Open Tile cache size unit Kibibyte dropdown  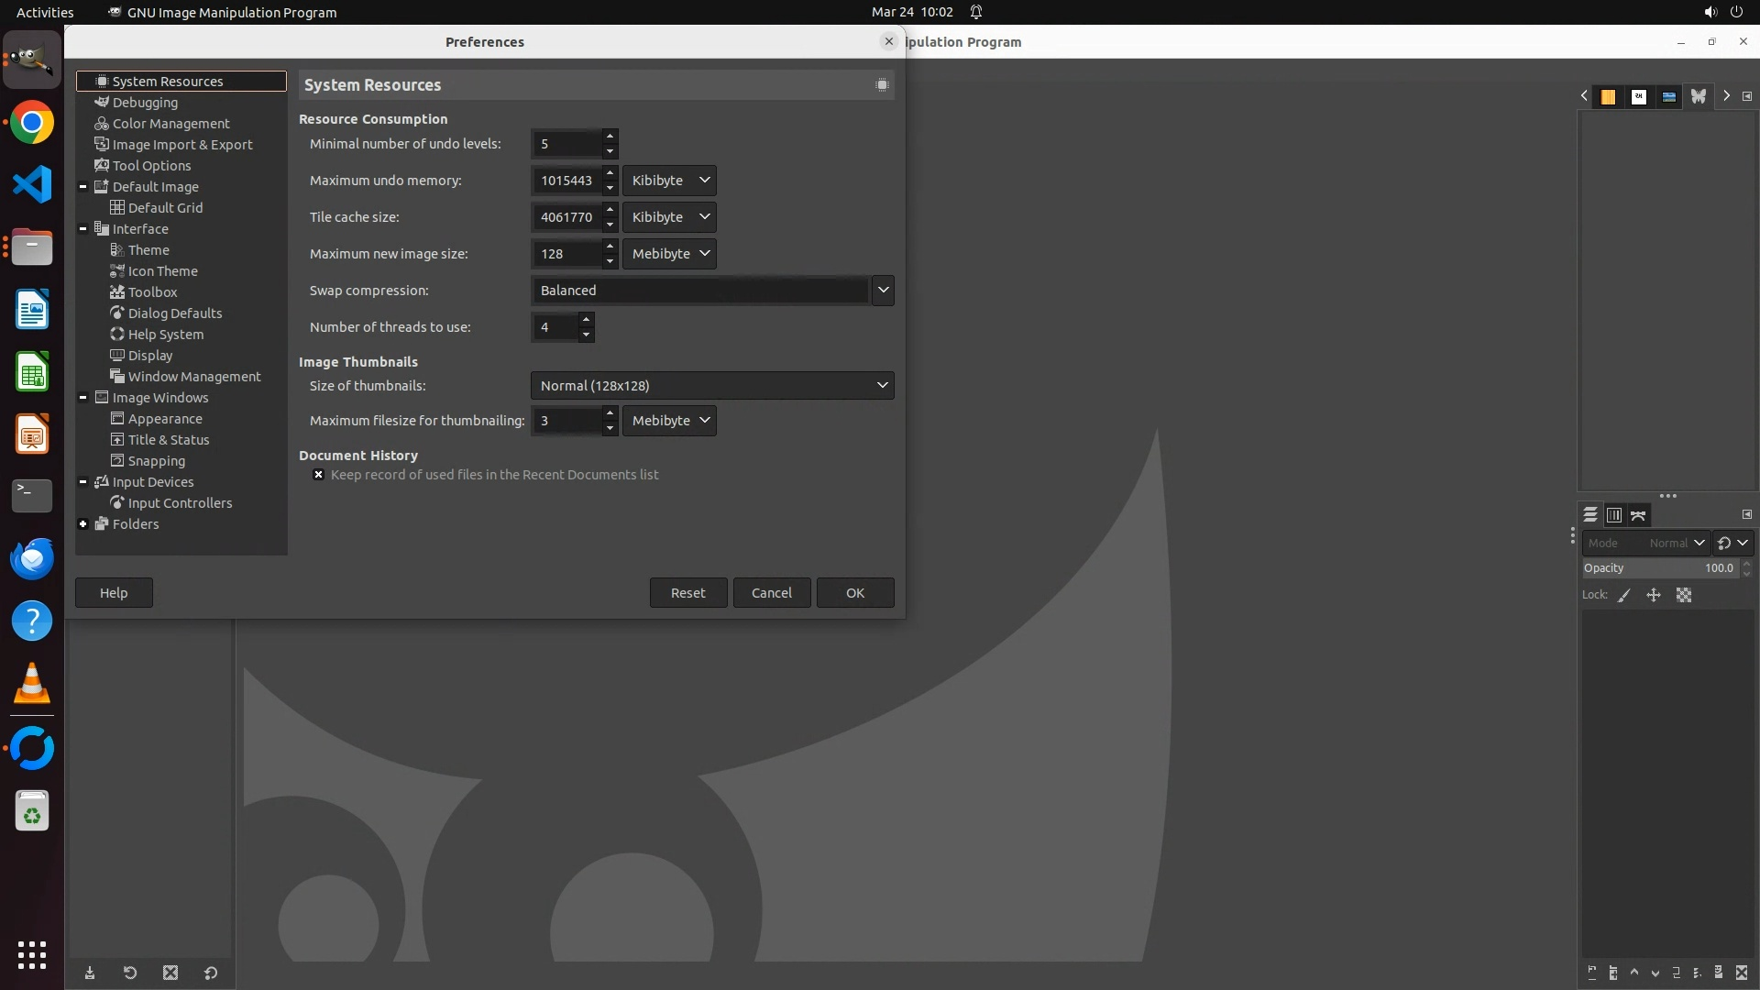[x=669, y=217]
